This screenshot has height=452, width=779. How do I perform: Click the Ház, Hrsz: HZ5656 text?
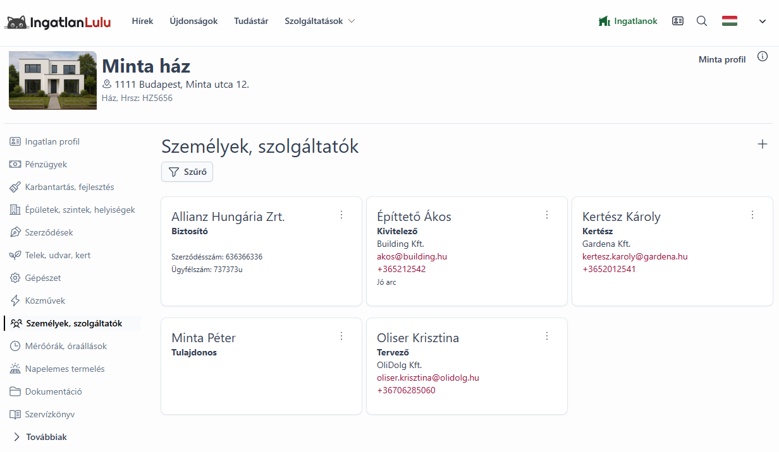click(x=137, y=98)
